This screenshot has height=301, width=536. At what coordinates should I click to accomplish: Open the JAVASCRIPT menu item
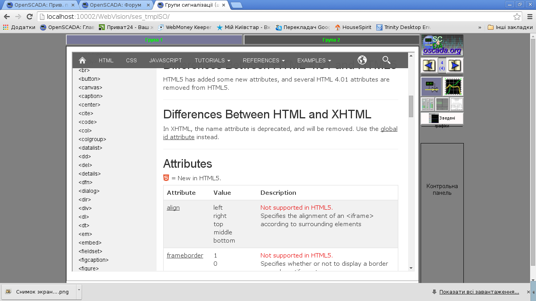coord(166,60)
